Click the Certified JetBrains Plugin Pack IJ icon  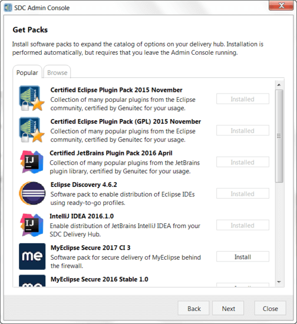[x=32, y=162]
